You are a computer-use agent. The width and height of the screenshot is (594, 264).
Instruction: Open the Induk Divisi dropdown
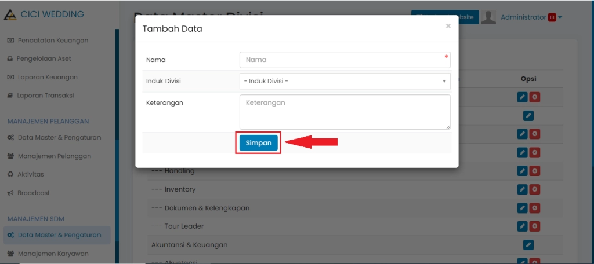point(345,81)
